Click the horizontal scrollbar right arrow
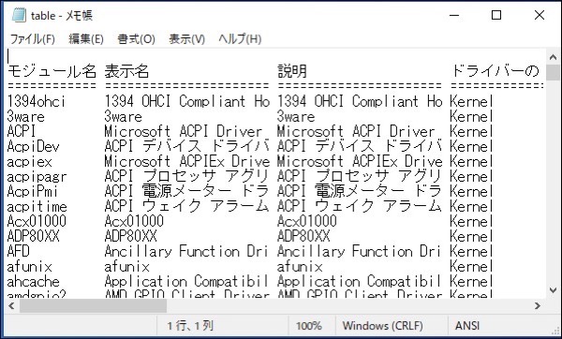562x339 pixels. click(x=538, y=305)
